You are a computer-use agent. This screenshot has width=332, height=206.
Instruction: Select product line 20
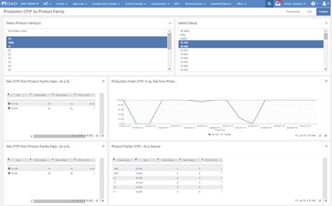point(87,51)
